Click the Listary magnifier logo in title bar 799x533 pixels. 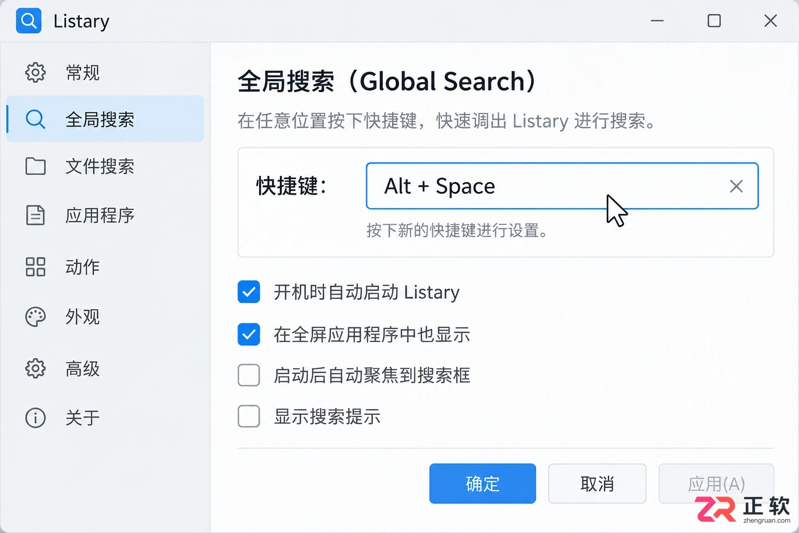[29, 21]
